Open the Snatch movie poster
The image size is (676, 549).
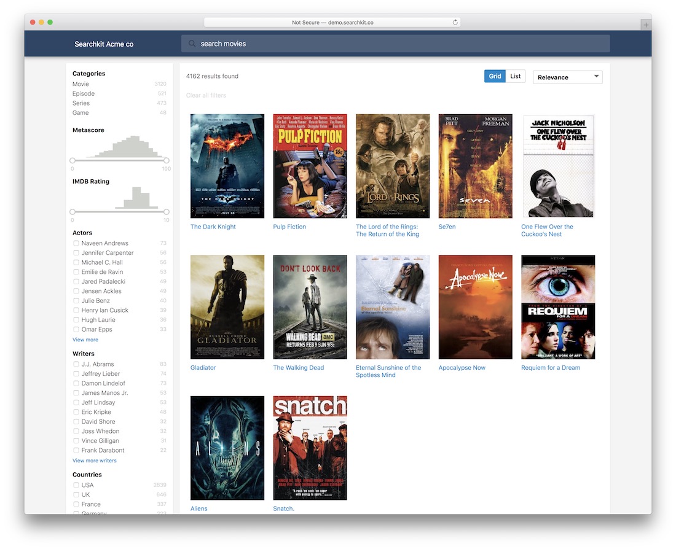coord(310,448)
